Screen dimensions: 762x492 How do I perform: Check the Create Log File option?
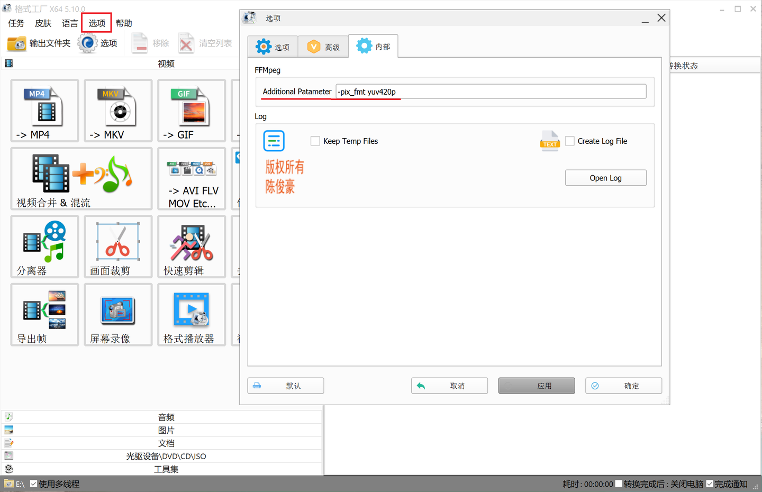[570, 141]
